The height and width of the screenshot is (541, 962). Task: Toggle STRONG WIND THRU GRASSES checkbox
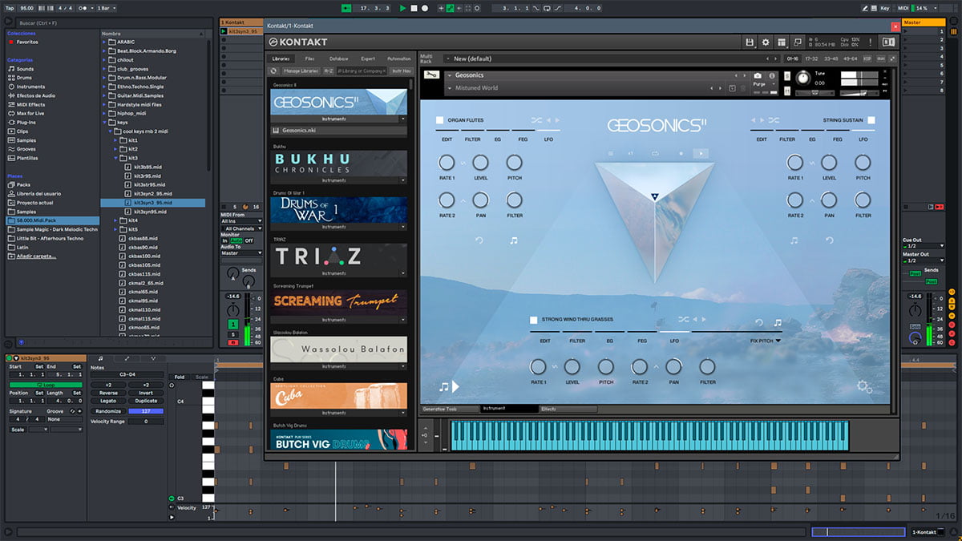click(534, 320)
